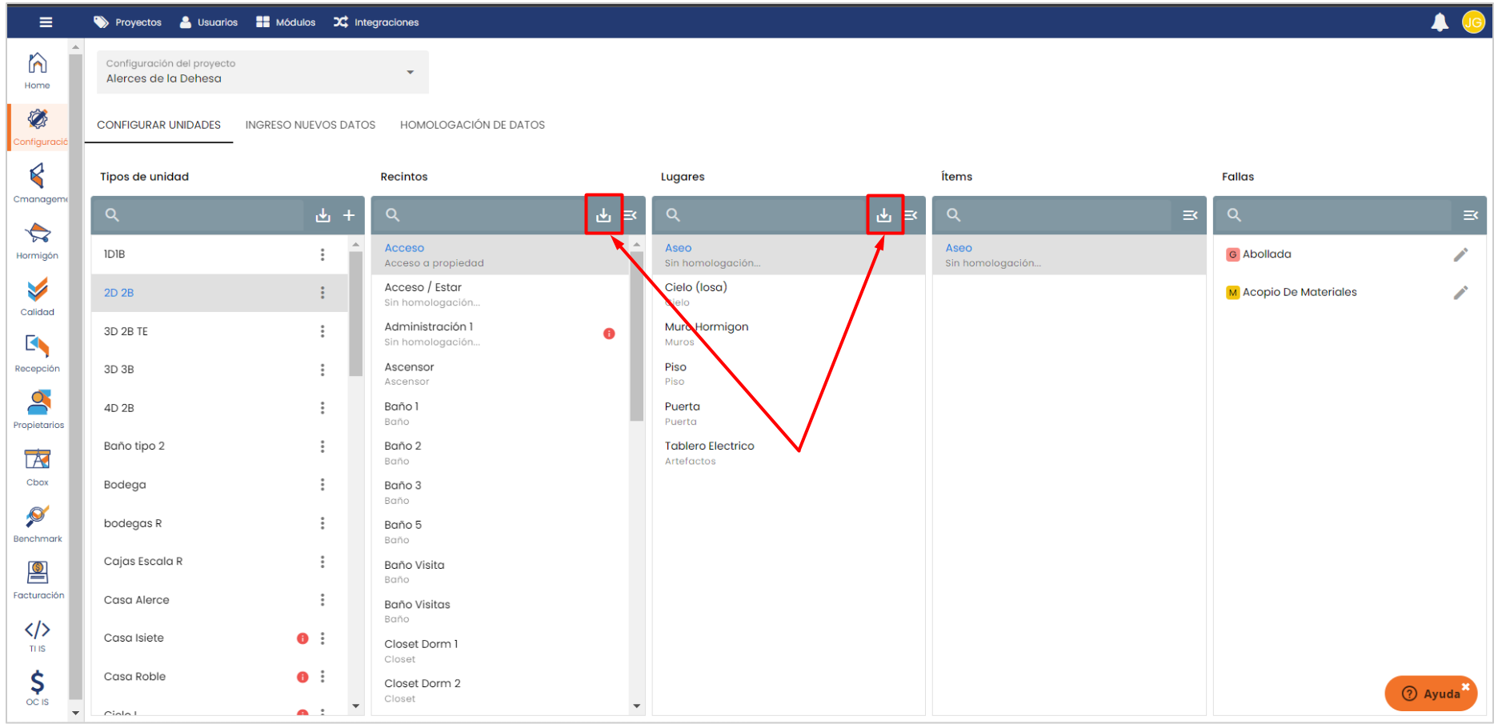Open options menu for 3D 2B TE unit

click(322, 331)
